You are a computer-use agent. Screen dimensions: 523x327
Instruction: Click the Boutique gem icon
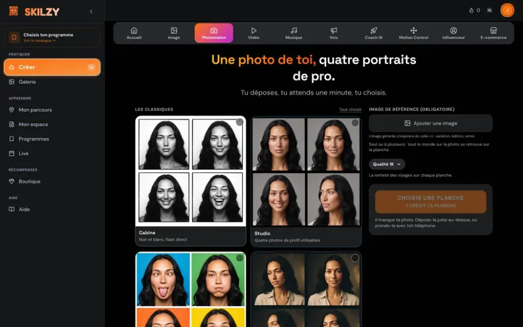pos(12,182)
